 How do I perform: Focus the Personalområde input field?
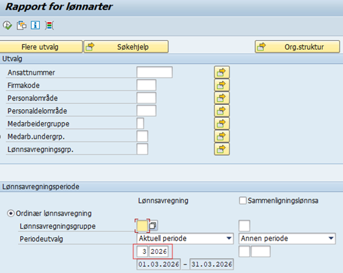click(x=146, y=98)
